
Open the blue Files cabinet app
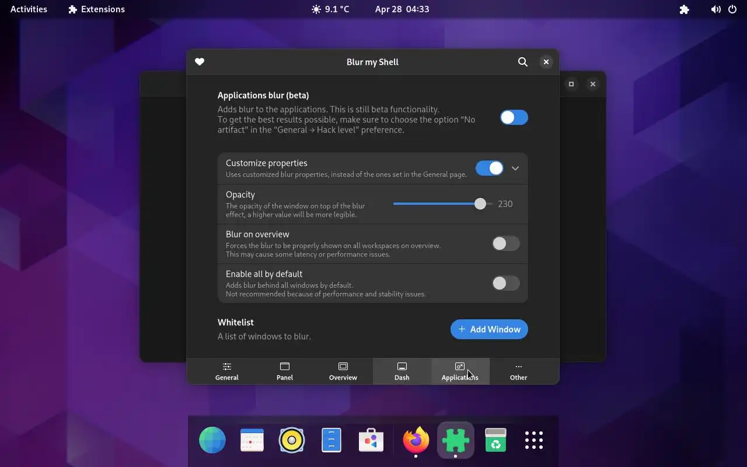331,440
